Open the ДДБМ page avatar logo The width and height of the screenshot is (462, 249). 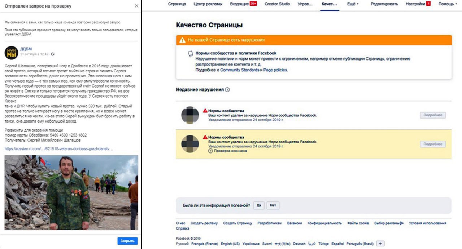11,53
